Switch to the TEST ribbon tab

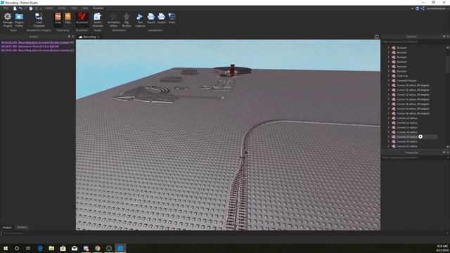click(x=74, y=8)
